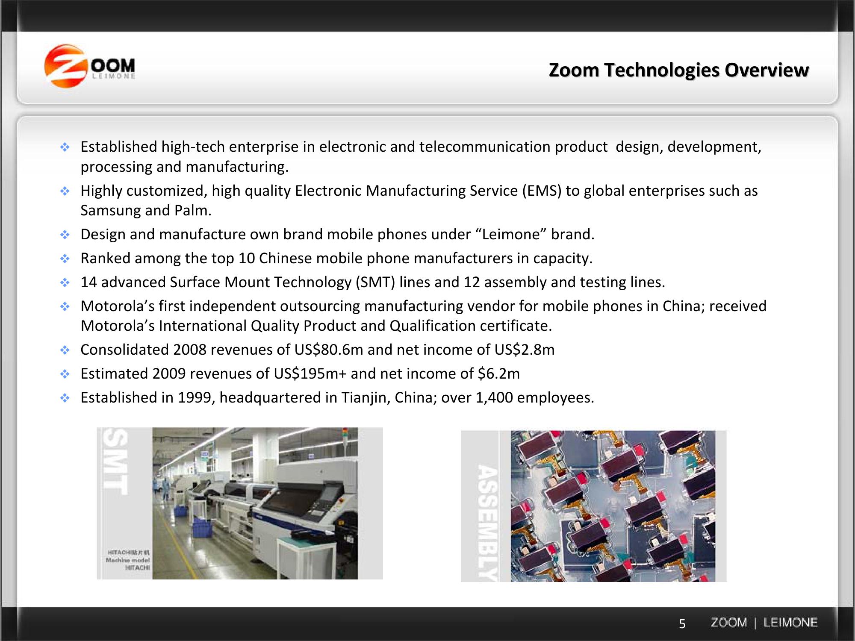The height and width of the screenshot is (641, 855).
Task: Click 'Consolidated 2008 revenues of US$80.6m' line
Action: pos(318,350)
